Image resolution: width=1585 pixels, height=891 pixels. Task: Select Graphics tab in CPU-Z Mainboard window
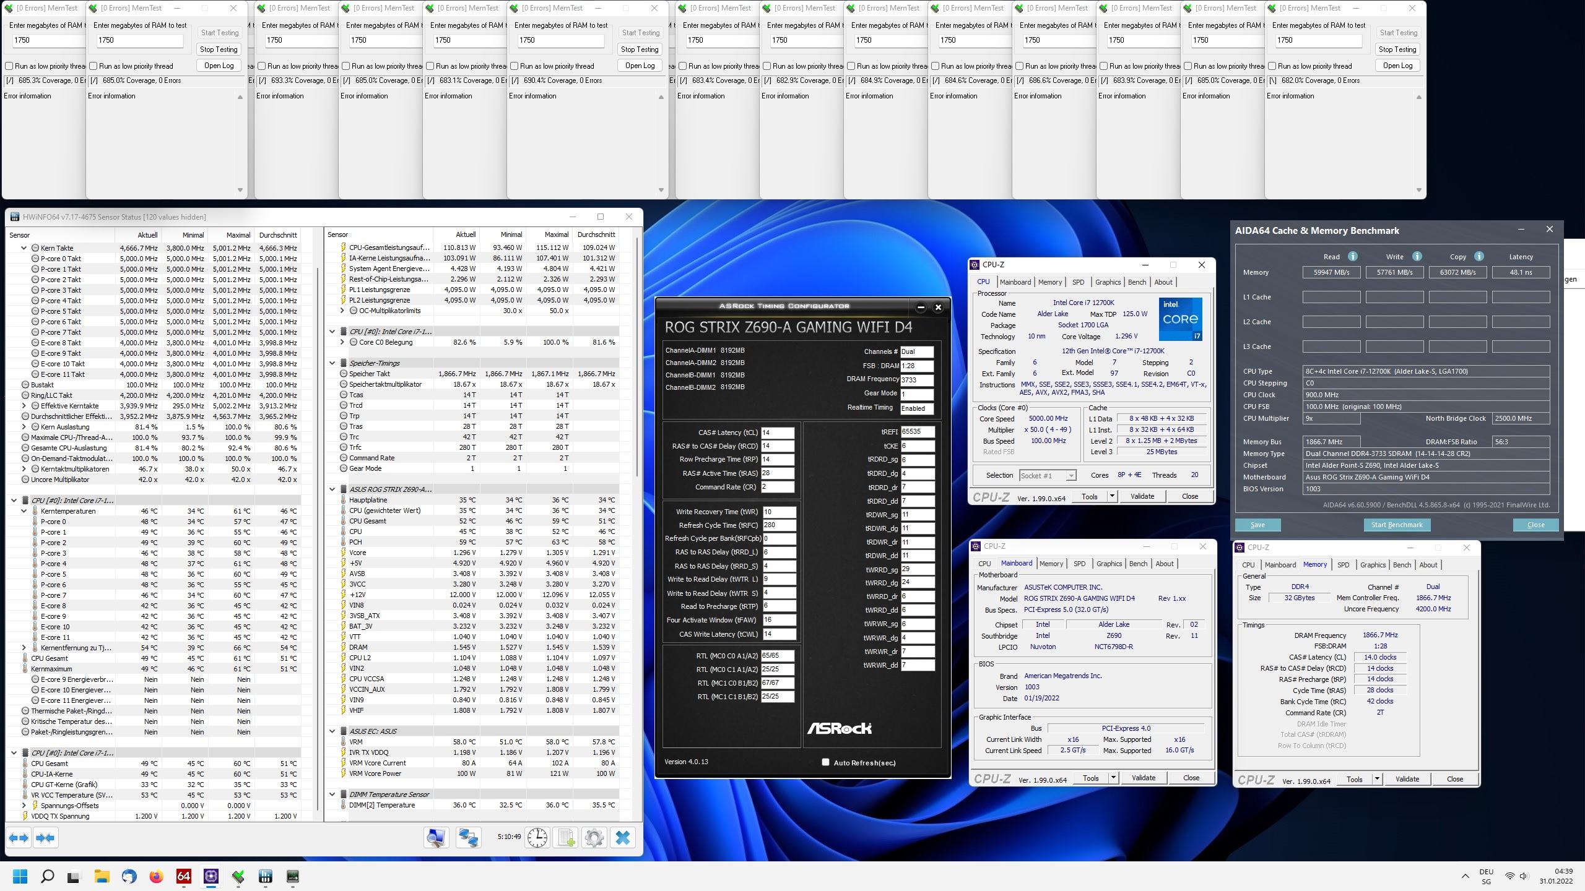coord(1109,564)
